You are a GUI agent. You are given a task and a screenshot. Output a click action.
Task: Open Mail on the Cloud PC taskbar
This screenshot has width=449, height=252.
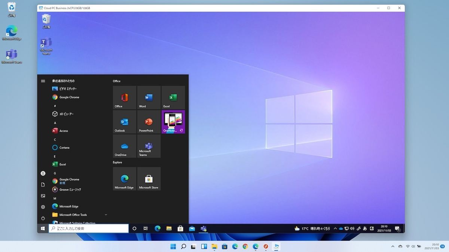point(192,228)
